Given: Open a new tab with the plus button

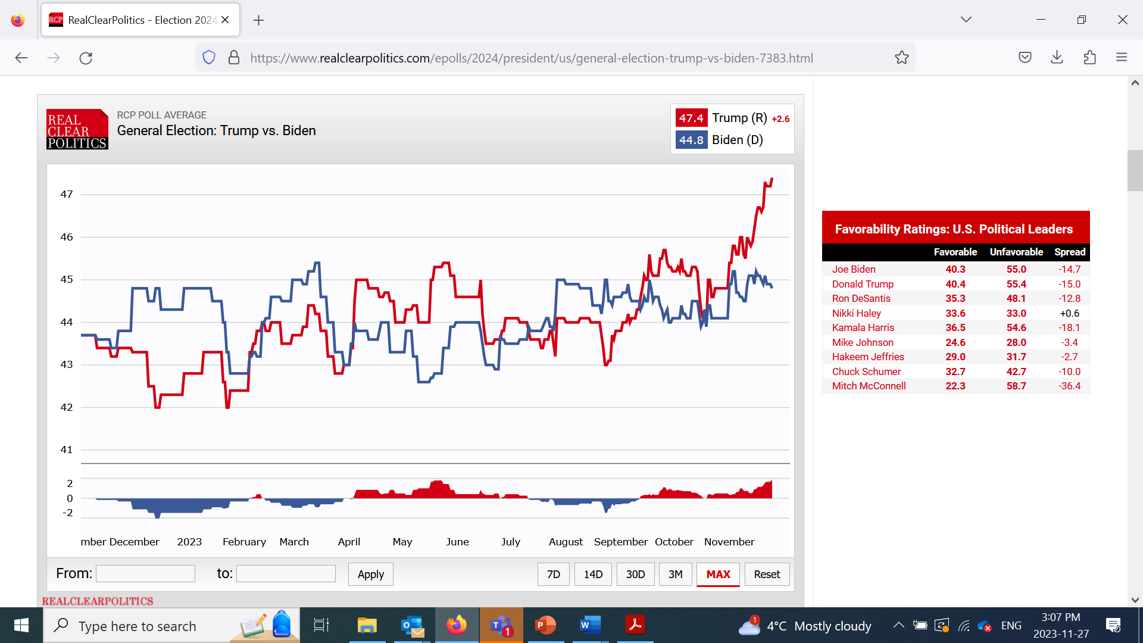Looking at the screenshot, I should tap(258, 20).
